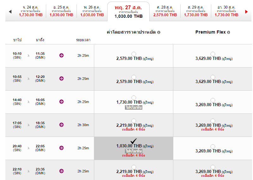Click airline icon for 10:10 flight
The height and width of the screenshot is (180, 253).
tap(61, 55)
